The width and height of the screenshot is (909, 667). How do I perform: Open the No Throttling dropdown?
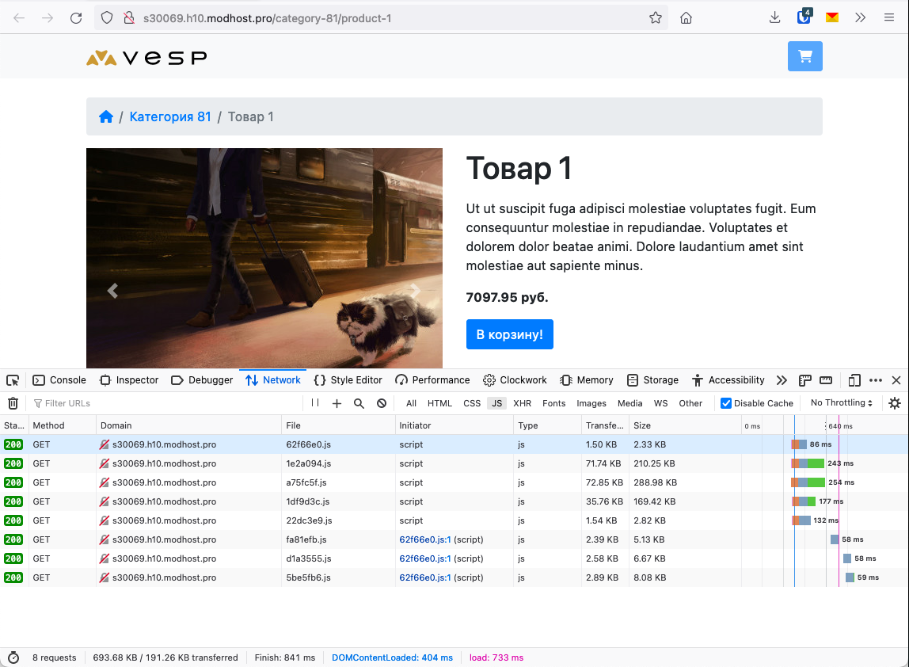[841, 402]
